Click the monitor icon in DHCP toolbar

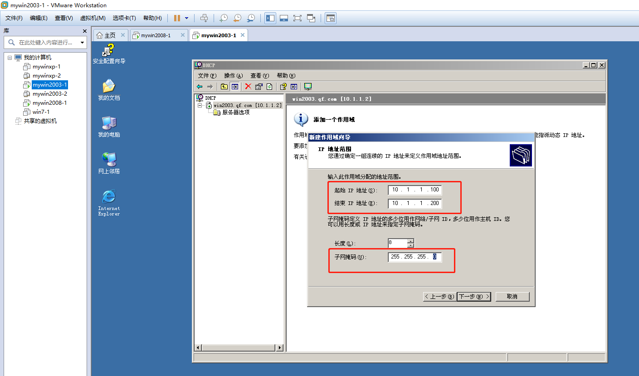[308, 87]
